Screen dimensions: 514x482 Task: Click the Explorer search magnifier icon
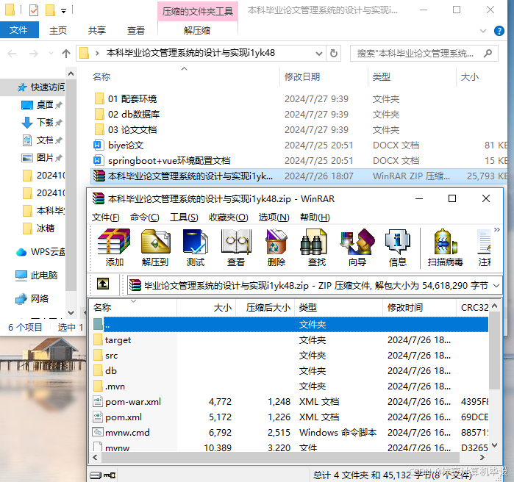[x=488, y=53]
